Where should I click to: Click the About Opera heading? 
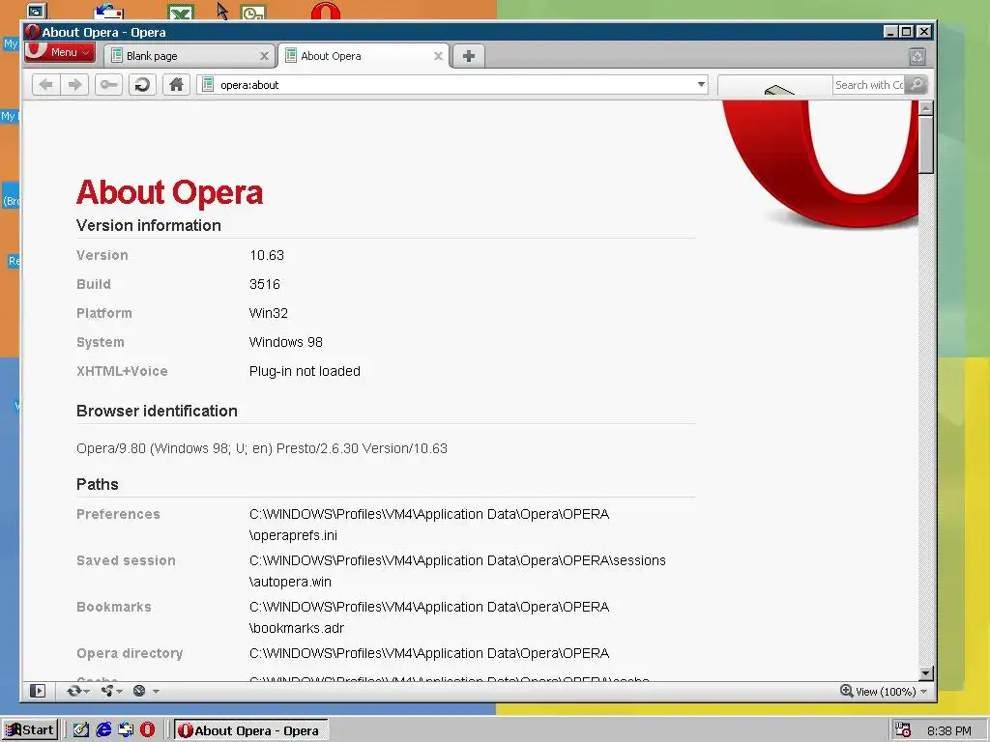point(169,192)
